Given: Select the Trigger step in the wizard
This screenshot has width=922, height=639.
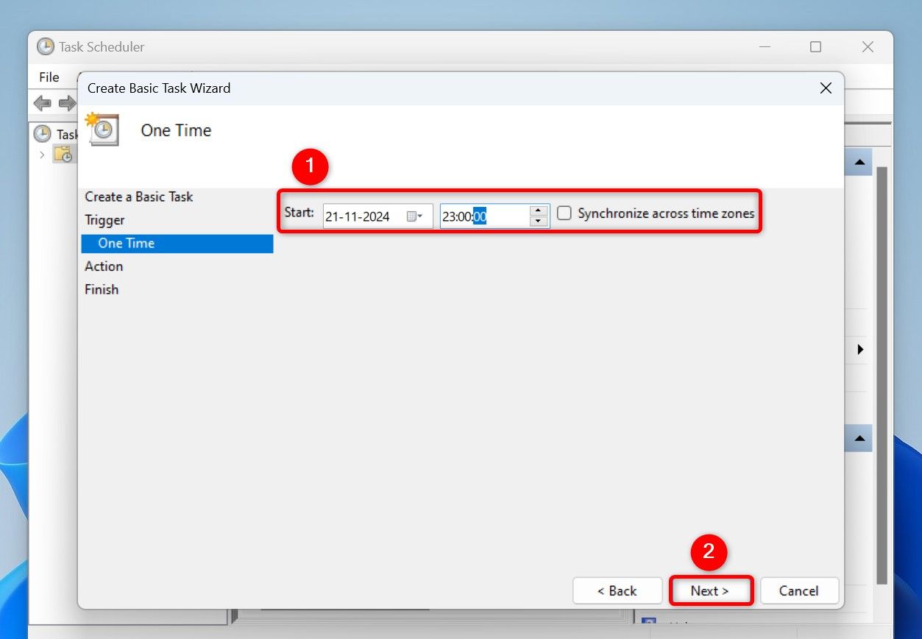Looking at the screenshot, I should (x=104, y=220).
